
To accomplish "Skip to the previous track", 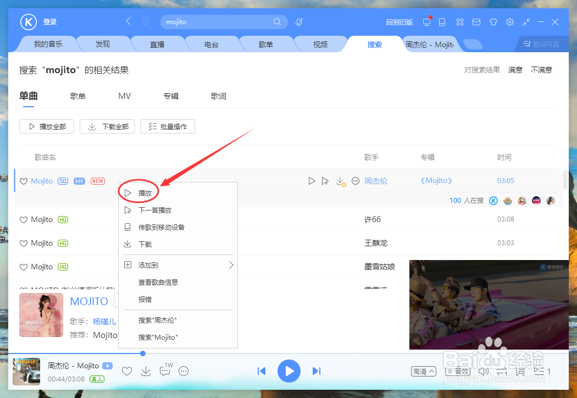I will (x=262, y=371).
